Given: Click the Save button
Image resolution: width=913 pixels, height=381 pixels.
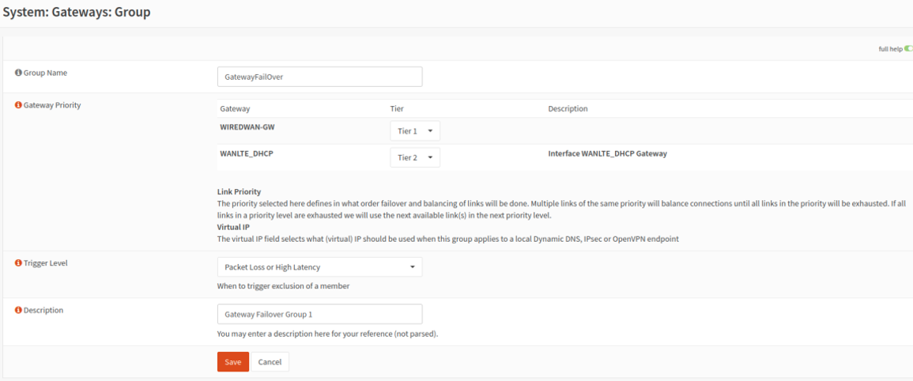Looking at the screenshot, I should [x=233, y=362].
